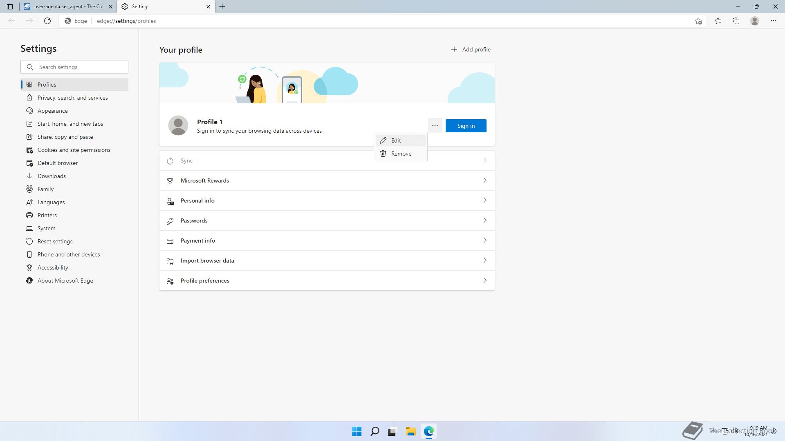The width and height of the screenshot is (785, 441).
Task: Open Cookies and site permissions
Action: coord(74,150)
